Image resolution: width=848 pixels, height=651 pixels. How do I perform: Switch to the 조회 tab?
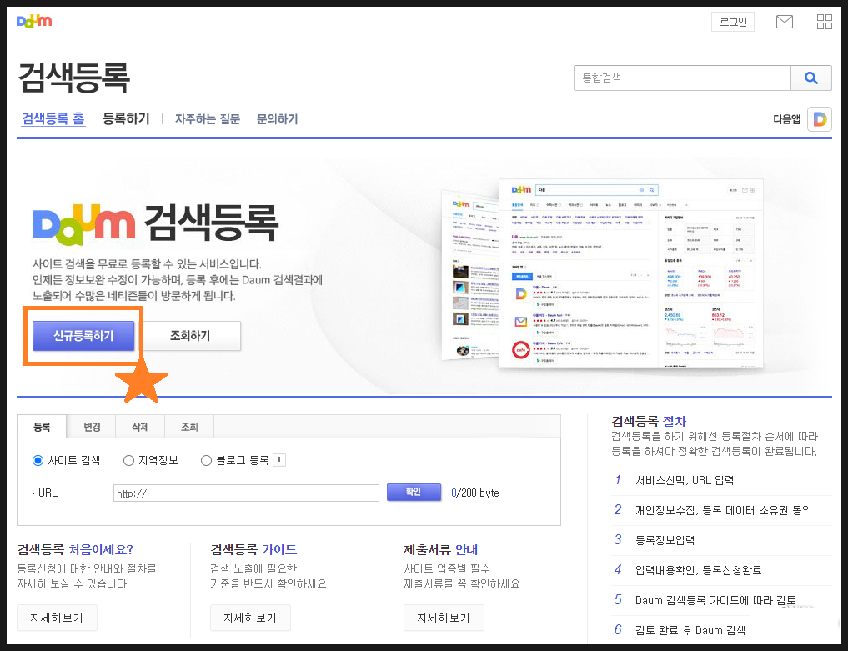[x=189, y=427]
